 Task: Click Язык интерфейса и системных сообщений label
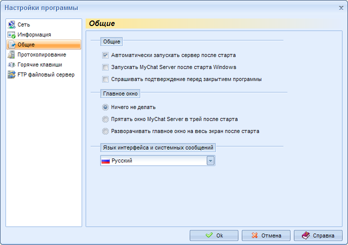[158, 147]
